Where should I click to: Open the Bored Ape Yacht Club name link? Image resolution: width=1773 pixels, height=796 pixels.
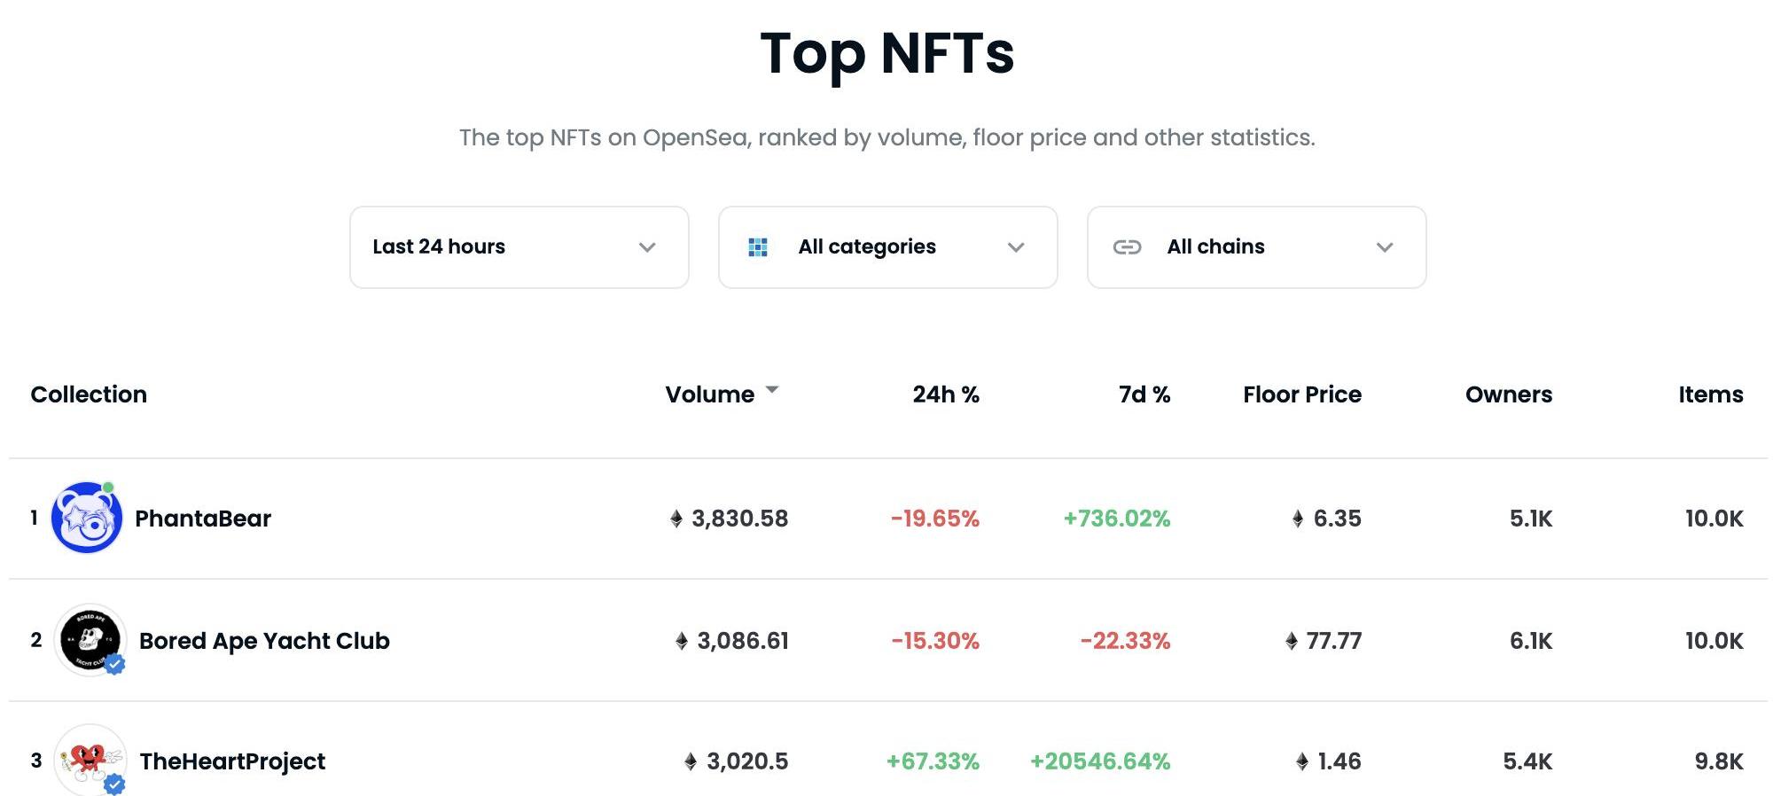tap(264, 641)
